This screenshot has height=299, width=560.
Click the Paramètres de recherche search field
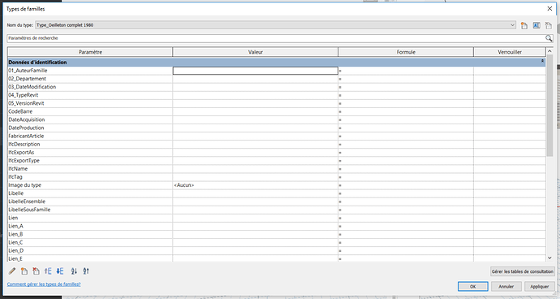pos(276,38)
